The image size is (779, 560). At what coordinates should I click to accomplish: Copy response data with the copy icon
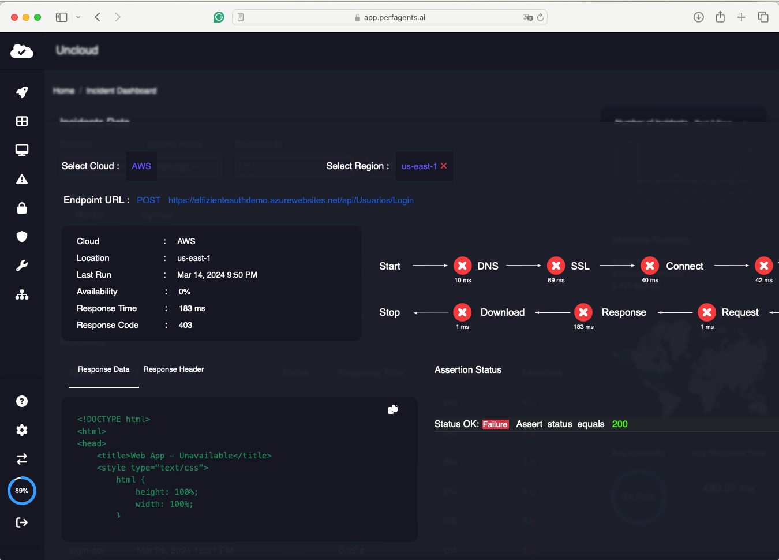pos(393,409)
